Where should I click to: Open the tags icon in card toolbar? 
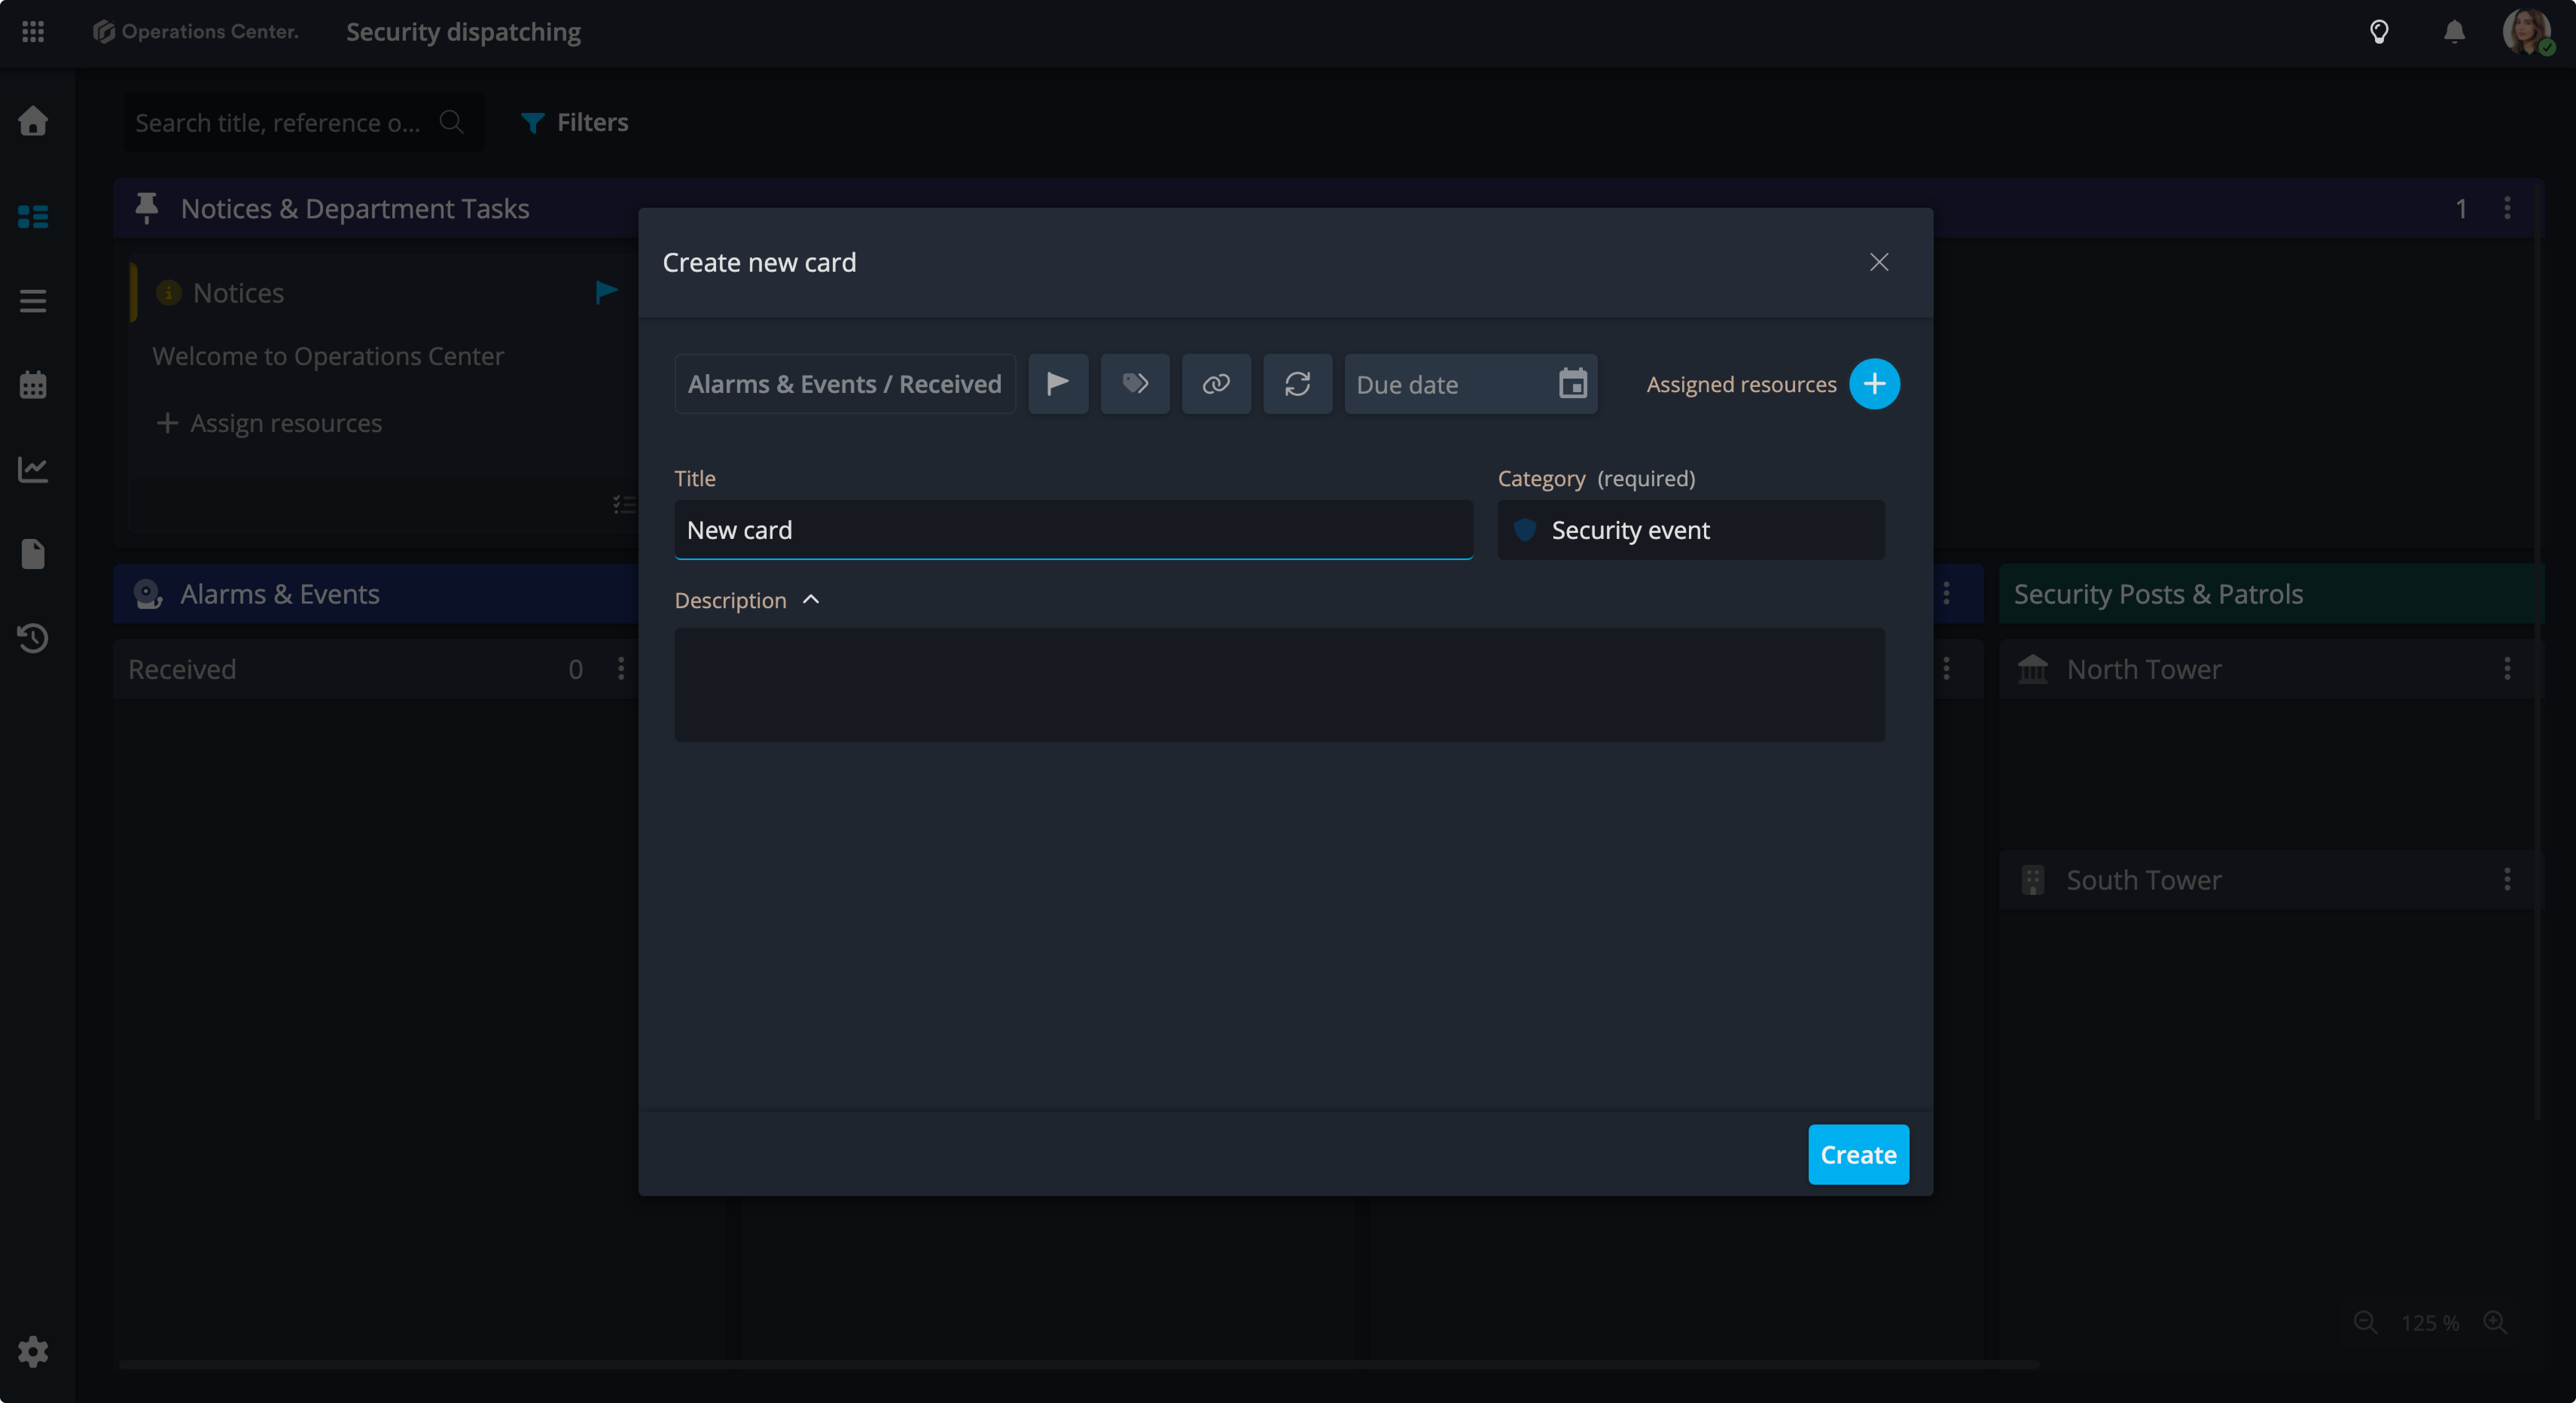click(x=1135, y=384)
